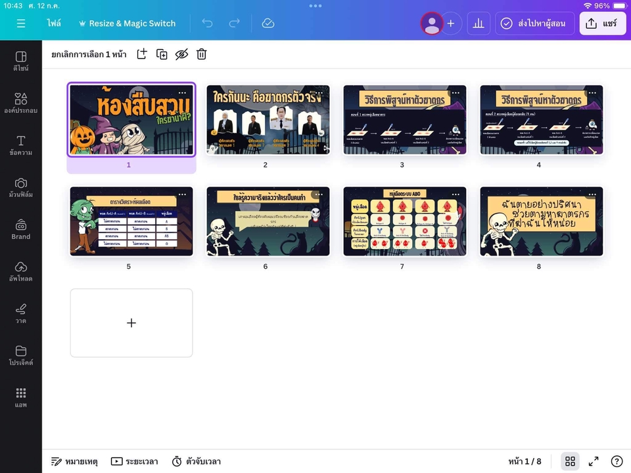The width and height of the screenshot is (631, 473).
Task: Select page 8 thumbnail
Action: [542, 221]
